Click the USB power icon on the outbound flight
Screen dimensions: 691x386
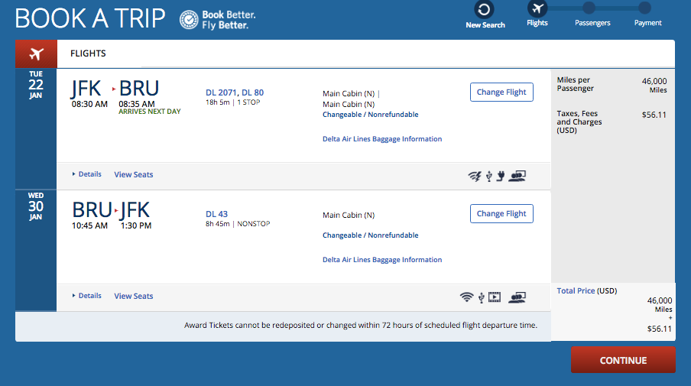(488, 176)
